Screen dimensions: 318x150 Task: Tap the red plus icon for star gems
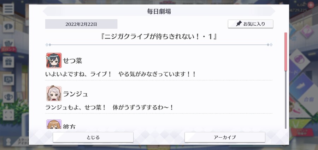coord(311,5)
